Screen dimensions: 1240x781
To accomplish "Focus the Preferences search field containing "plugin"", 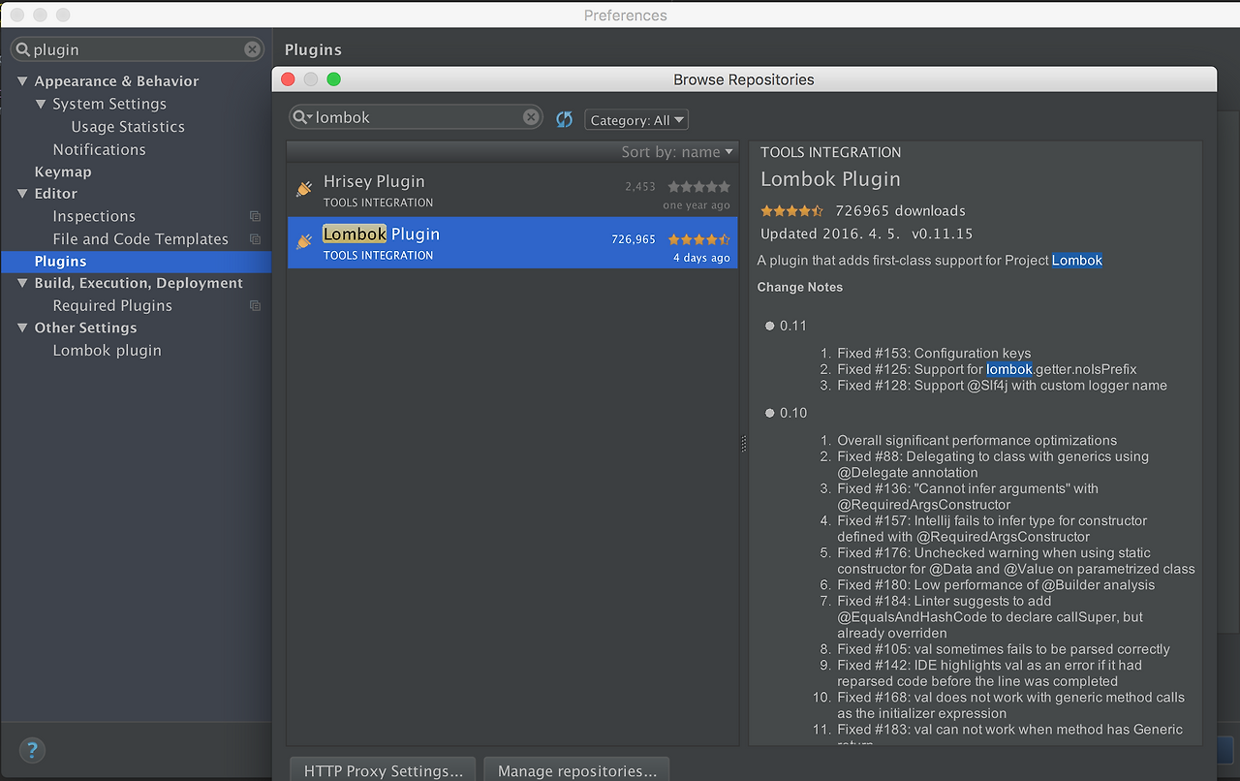I will coord(137,49).
